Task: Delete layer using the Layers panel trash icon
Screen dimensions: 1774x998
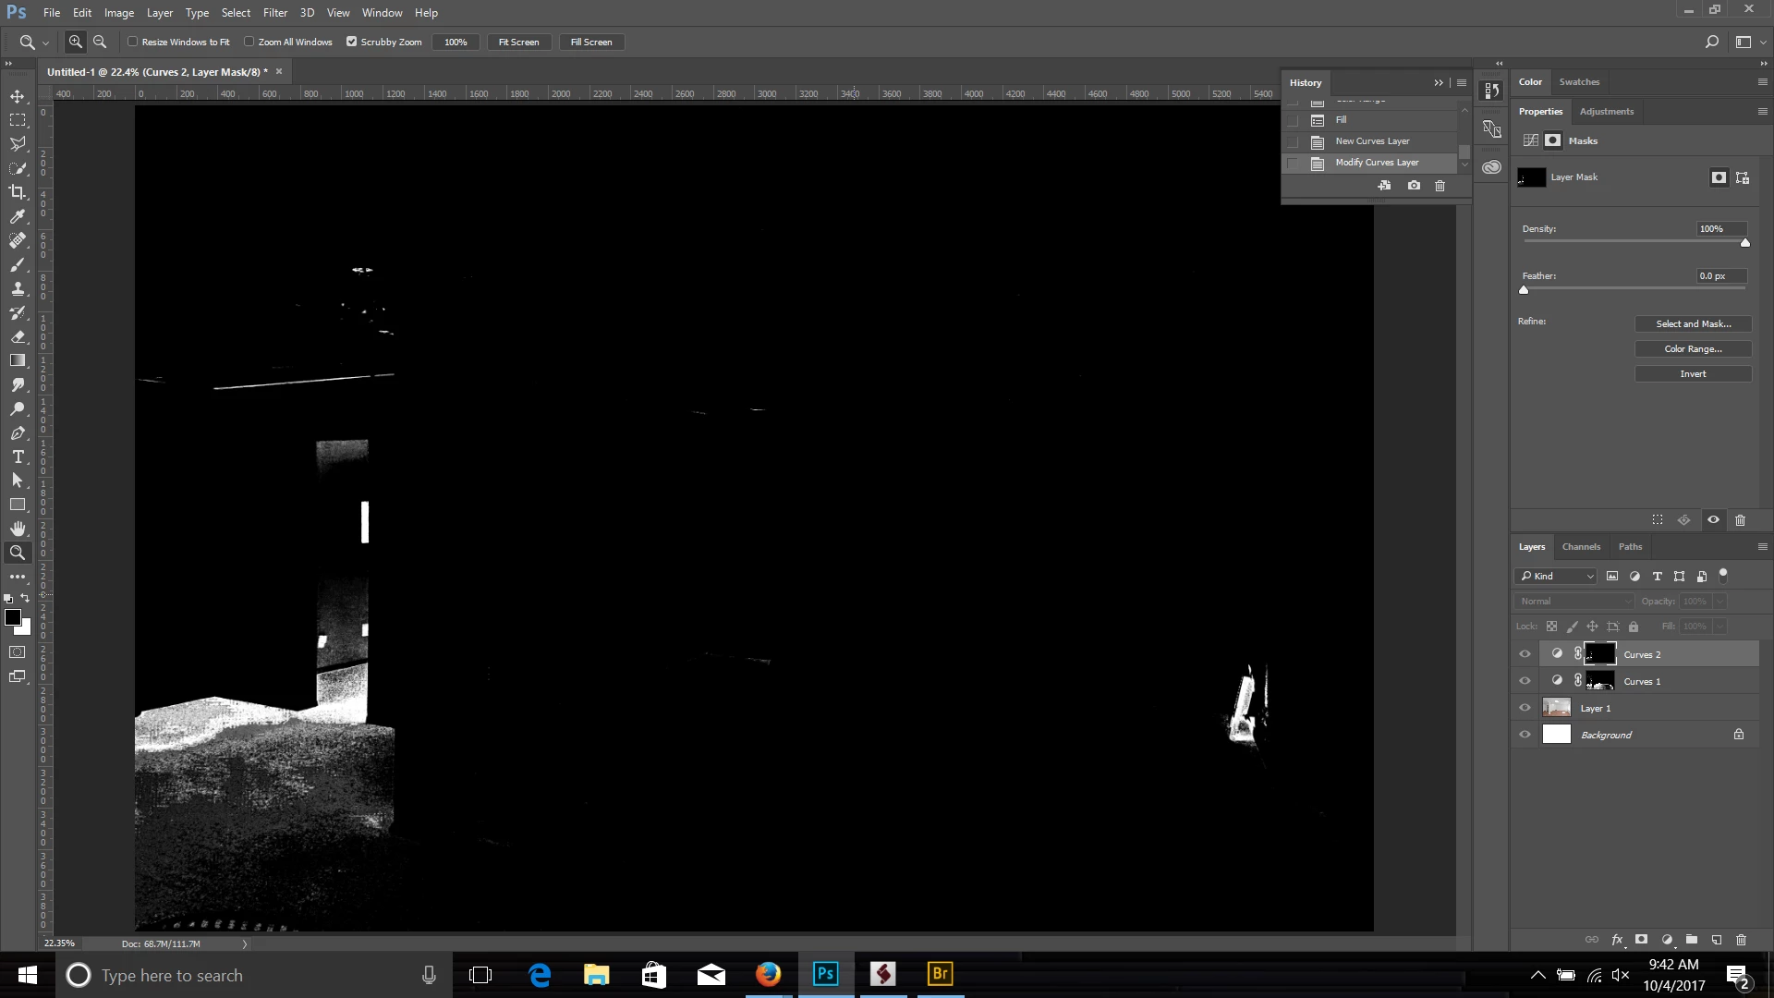Action: tap(1741, 940)
